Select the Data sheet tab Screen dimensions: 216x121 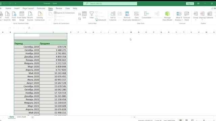click(12, 117)
